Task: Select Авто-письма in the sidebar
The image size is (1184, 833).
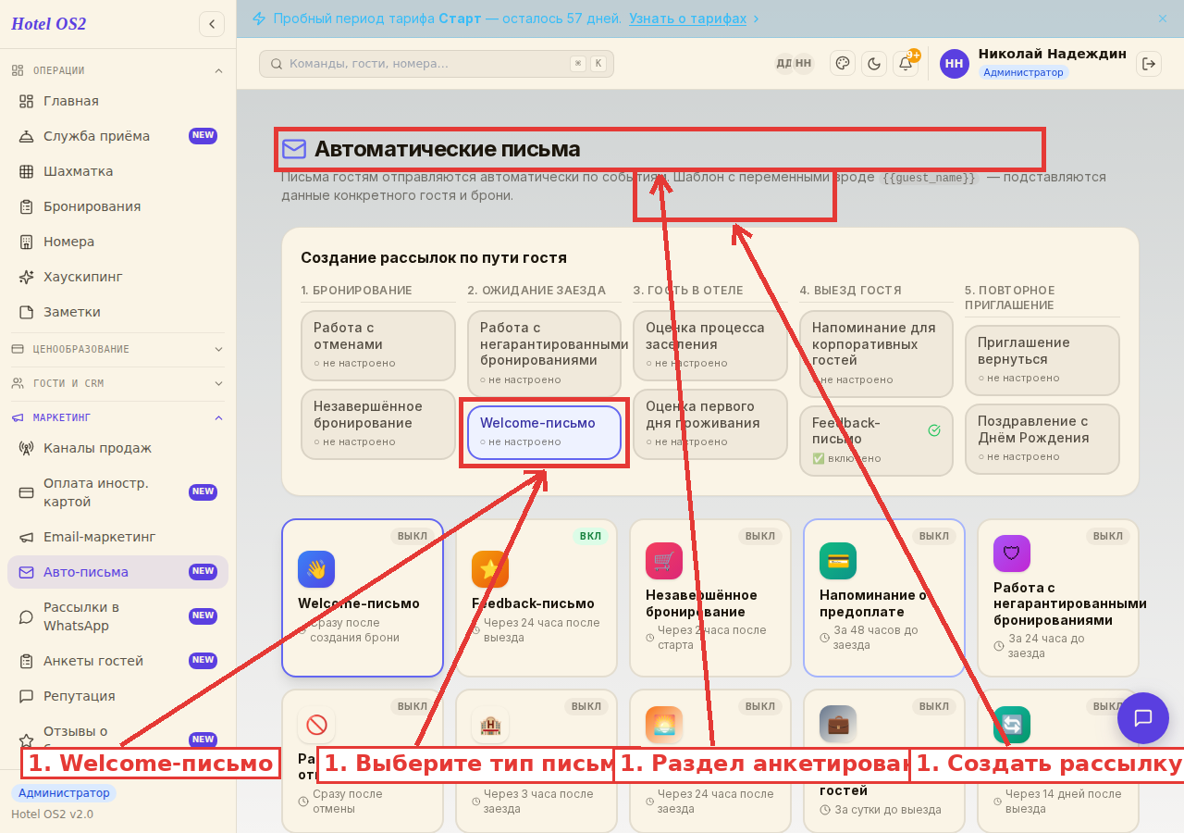Action: pyautogui.click(x=117, y=572)
